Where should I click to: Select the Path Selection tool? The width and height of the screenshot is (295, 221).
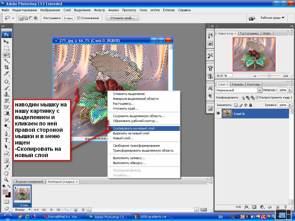[6, 146]
